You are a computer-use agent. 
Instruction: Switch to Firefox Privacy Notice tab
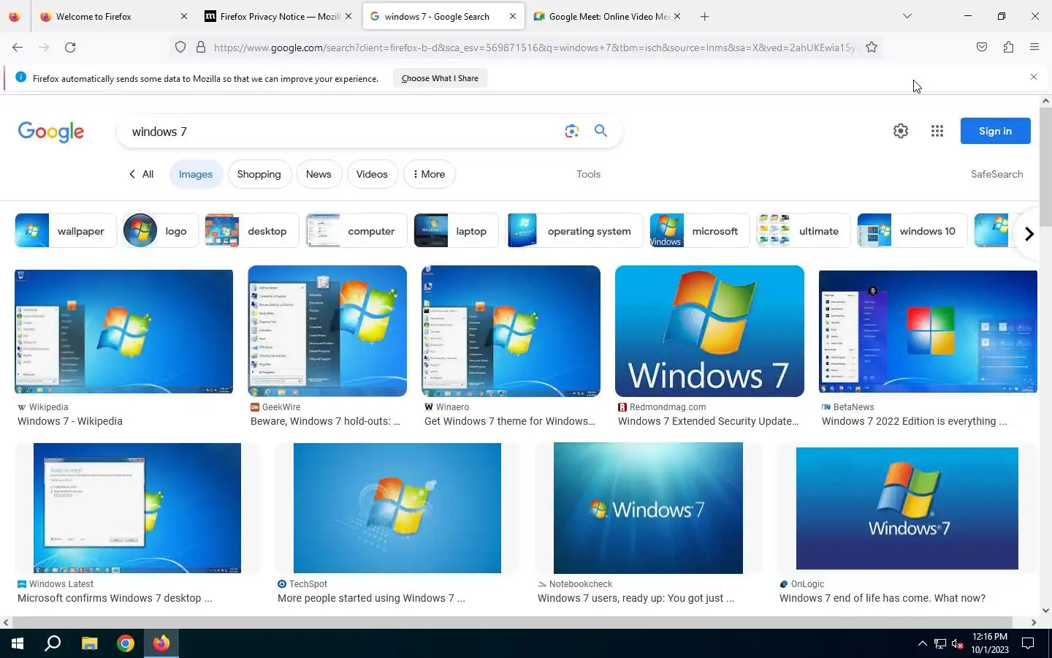pyautogui.click(x=279, y=16)
